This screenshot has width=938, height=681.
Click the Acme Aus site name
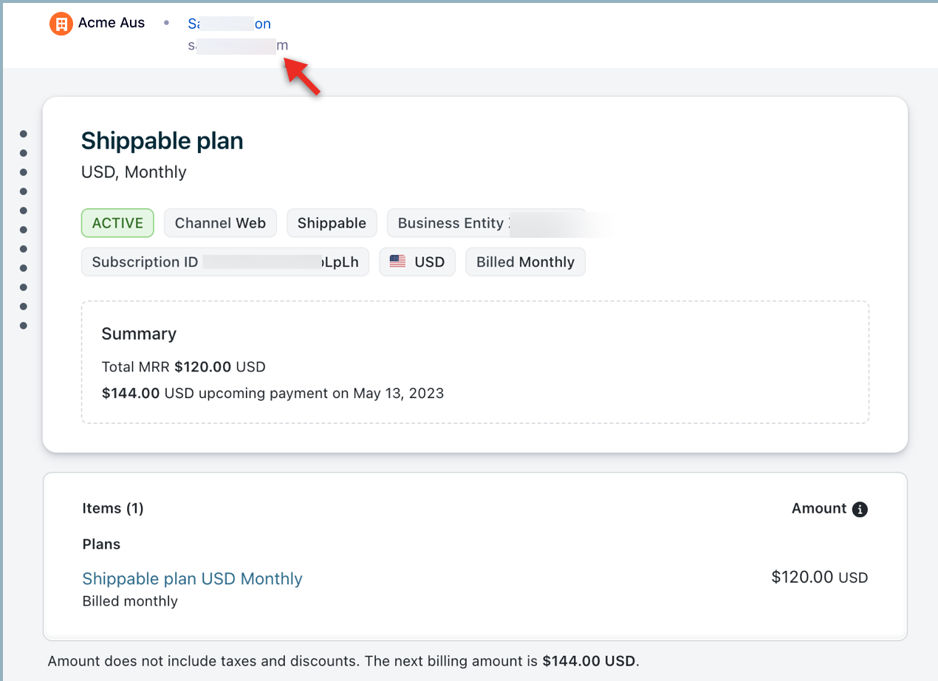point(112,23)
